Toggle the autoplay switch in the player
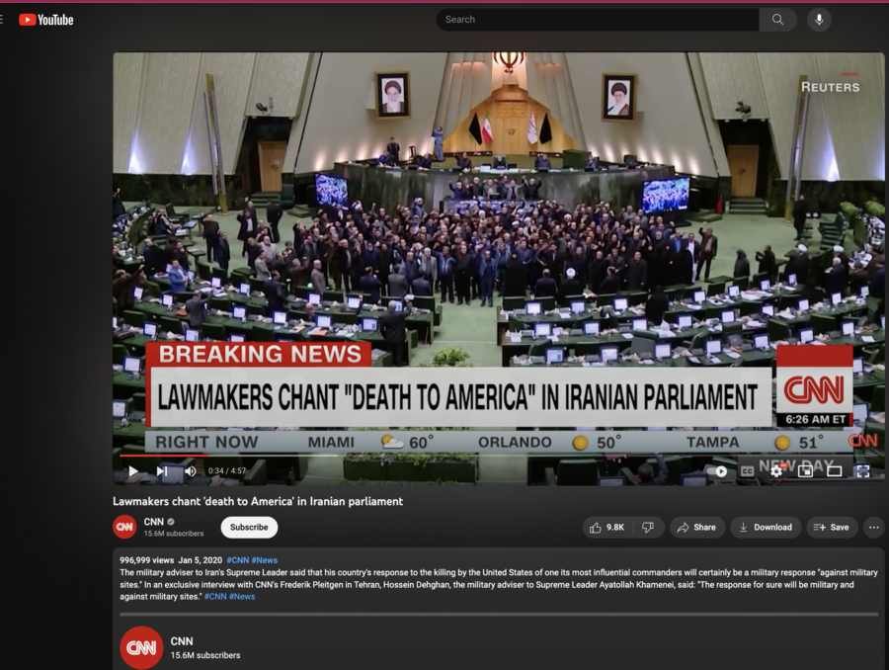 (718, 470)
